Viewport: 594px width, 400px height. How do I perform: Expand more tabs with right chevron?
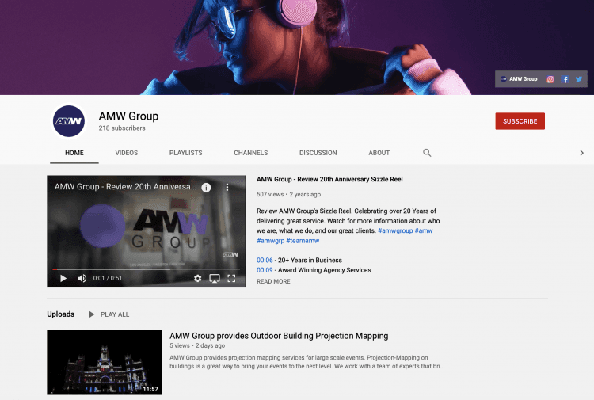click(x=581, y=153)
